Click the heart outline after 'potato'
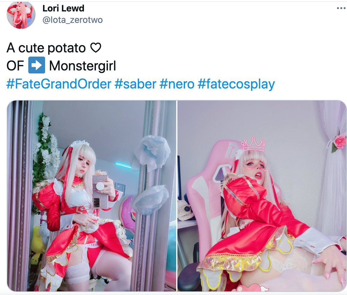Screen dimensions: 347x295 point(96,47)
